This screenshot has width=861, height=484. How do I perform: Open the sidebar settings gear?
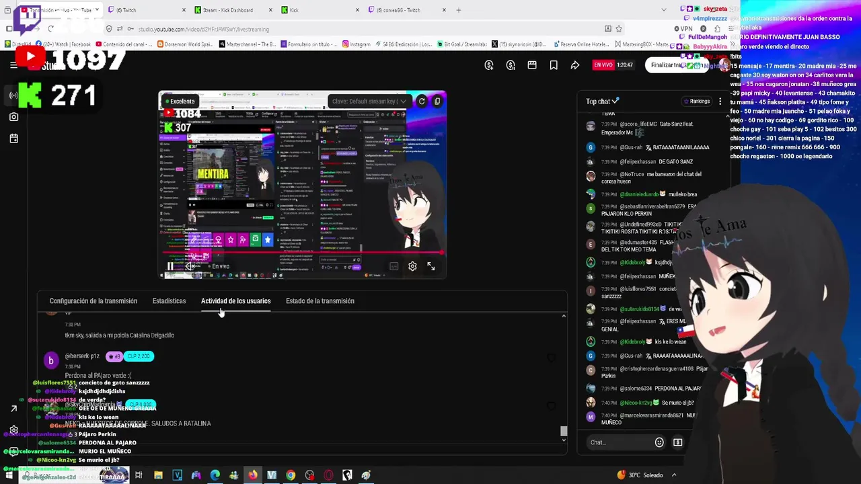(13, 430)
